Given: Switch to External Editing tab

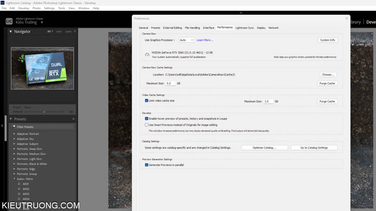Looking at the screenshot, I should [x=172, y=28].
